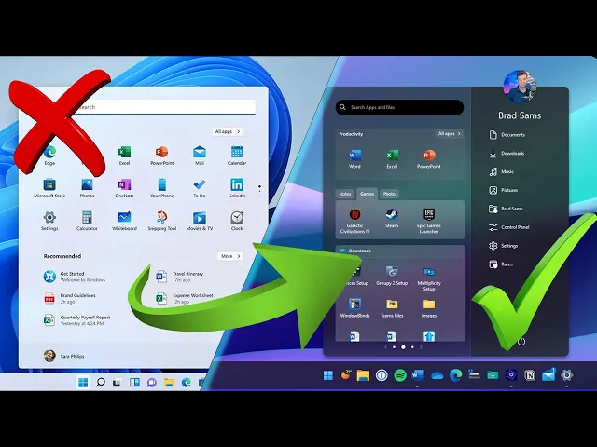Launch the Snipping Tool
The image size is (597, 447).
coord(161,221)
